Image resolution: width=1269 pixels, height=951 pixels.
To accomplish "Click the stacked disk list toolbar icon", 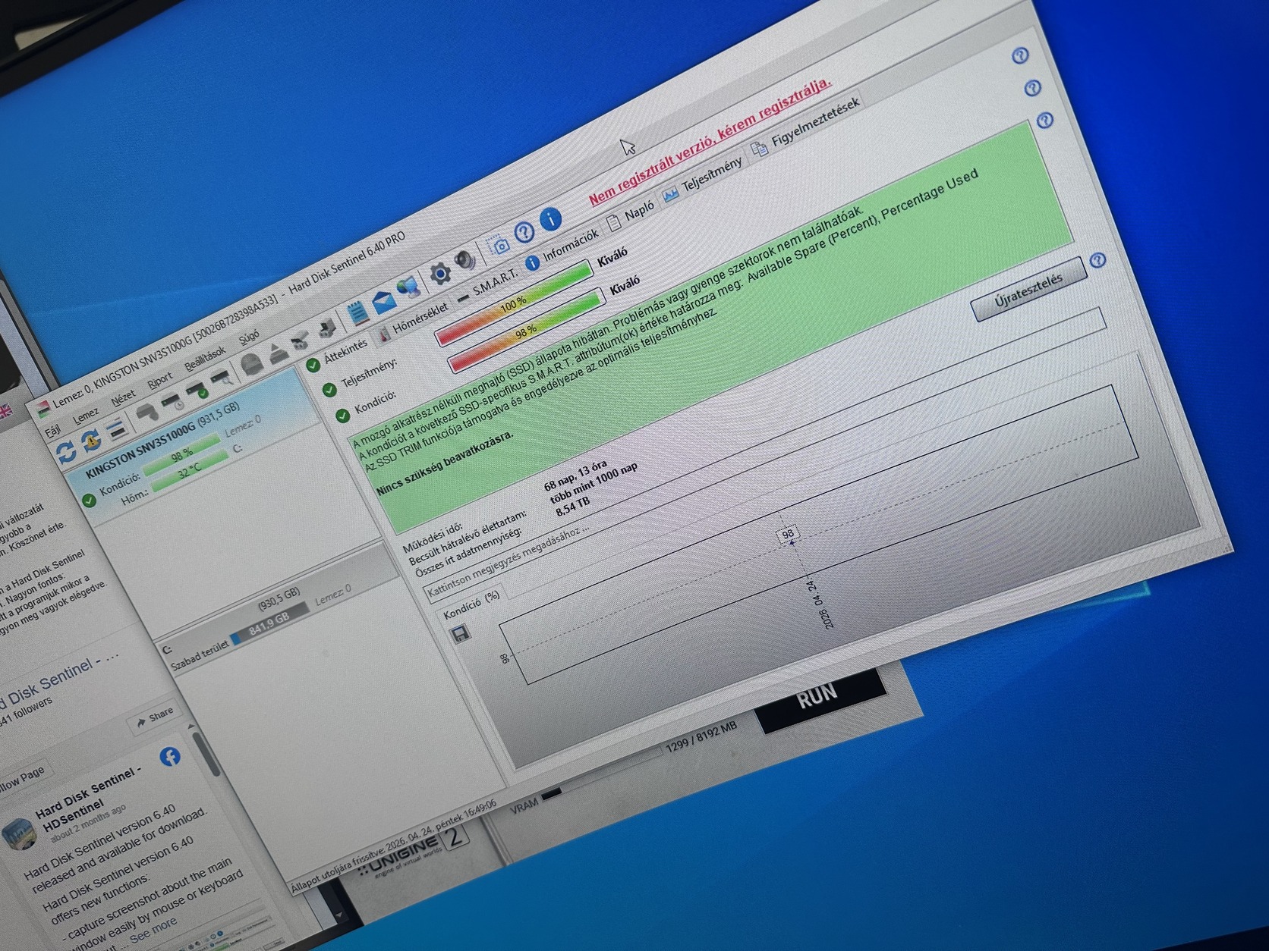I will point(116,429).
